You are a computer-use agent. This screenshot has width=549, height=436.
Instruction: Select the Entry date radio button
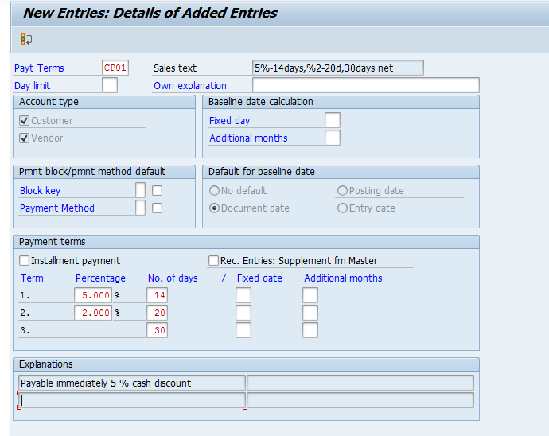(342, 208)
